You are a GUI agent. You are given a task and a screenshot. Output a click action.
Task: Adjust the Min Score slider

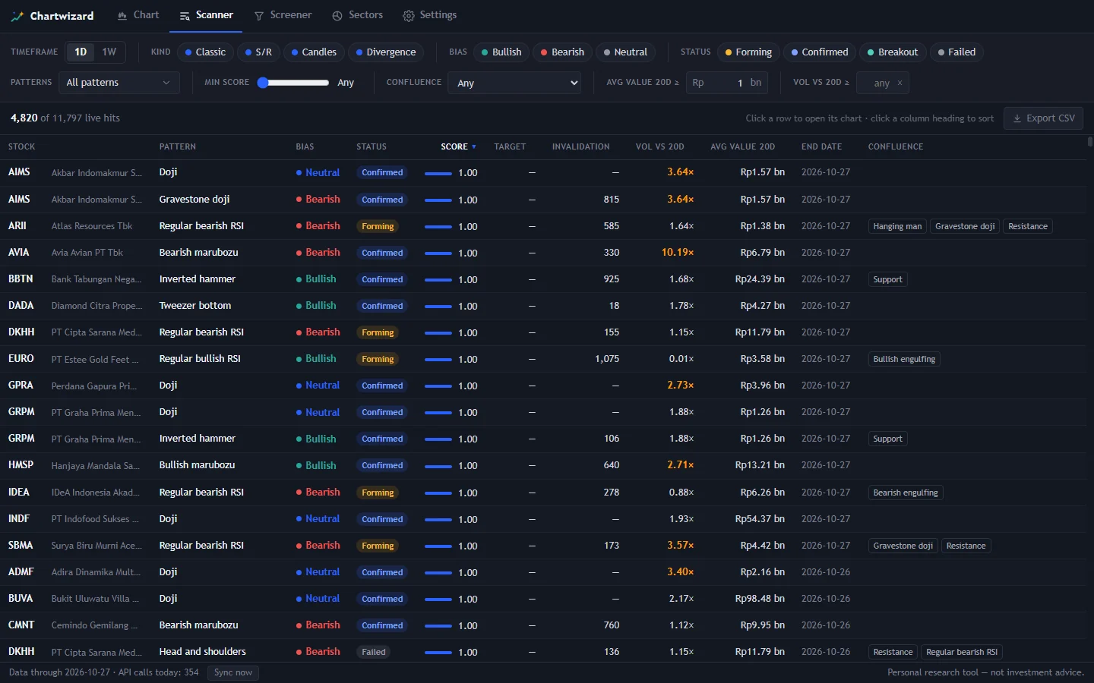(293, 83)
